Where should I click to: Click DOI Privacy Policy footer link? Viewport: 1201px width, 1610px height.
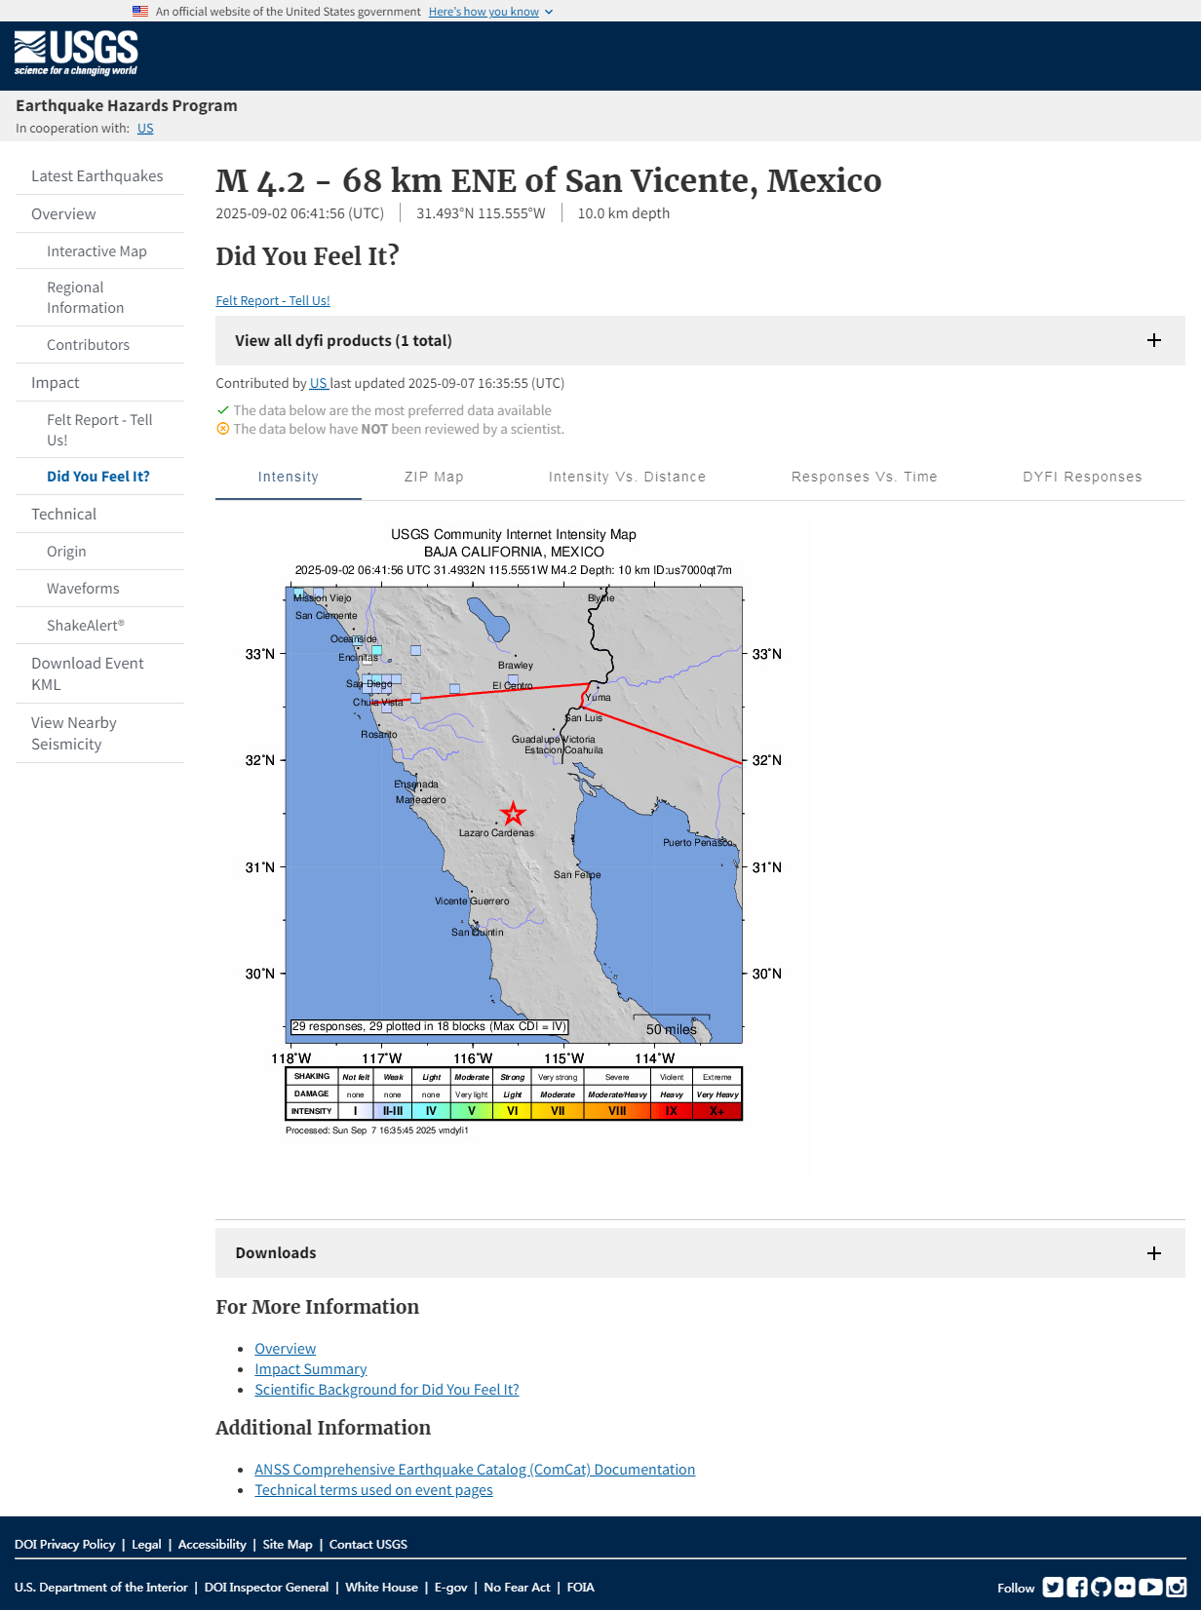[64, 1545]
